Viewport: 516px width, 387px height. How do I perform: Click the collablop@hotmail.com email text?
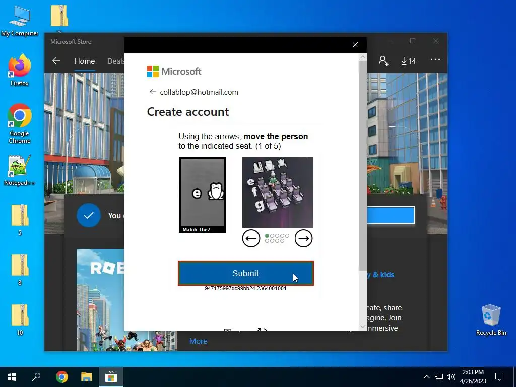(x=199, y=92)
